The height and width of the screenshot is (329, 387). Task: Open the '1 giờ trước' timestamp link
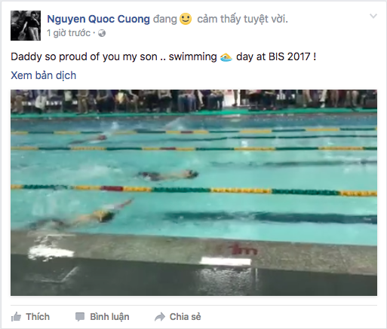point(69,33)
